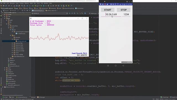This screenshot has width=177, height=100.
Task: Collapse the StreamMicrophone project root
Action: (x=3, y=12)
